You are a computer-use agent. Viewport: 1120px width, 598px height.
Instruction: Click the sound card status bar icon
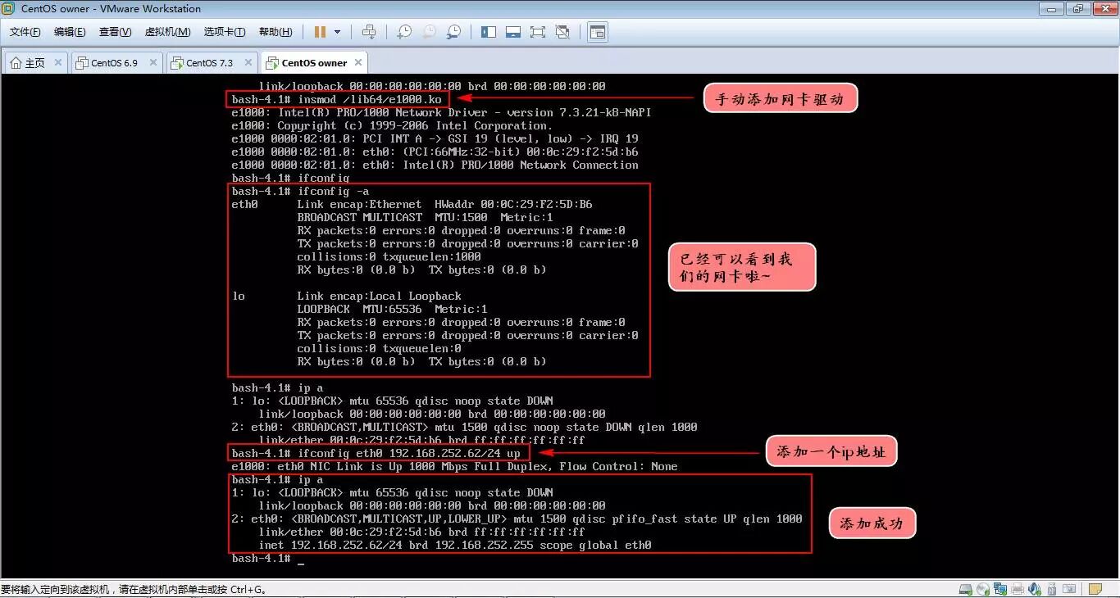click(1034, 589)
